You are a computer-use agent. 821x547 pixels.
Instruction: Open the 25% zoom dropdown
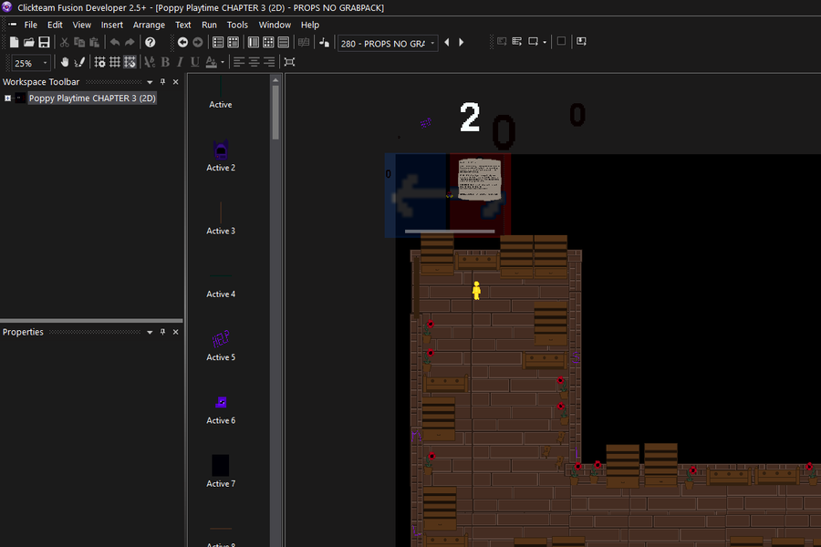coord(45,63)
